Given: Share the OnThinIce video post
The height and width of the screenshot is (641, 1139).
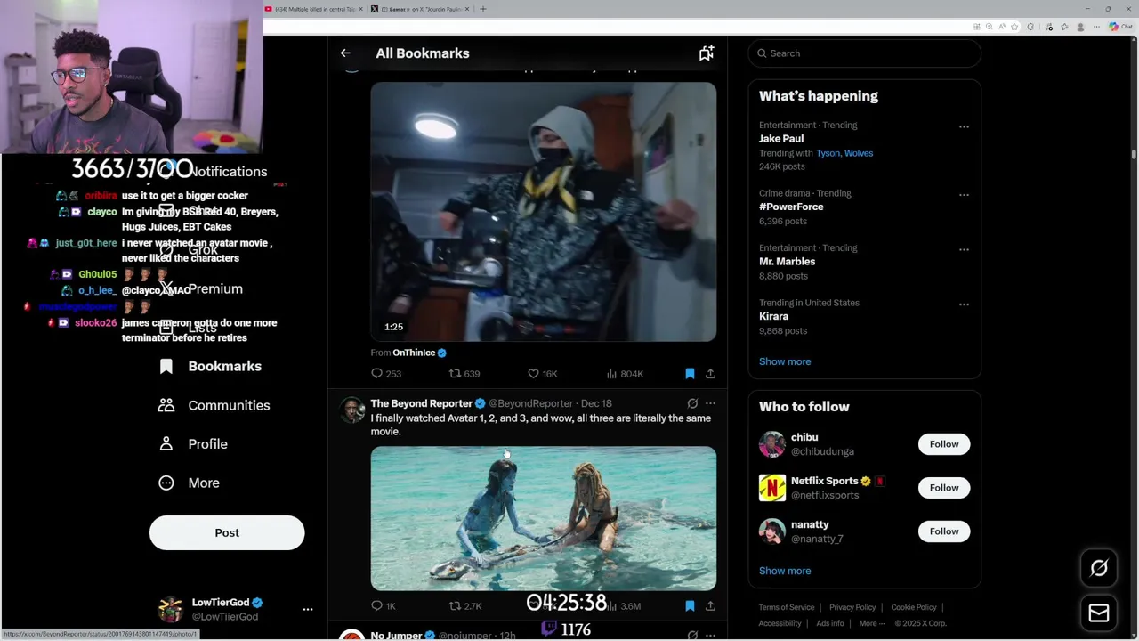Looking at the screenshot, I should pos(710,374).
